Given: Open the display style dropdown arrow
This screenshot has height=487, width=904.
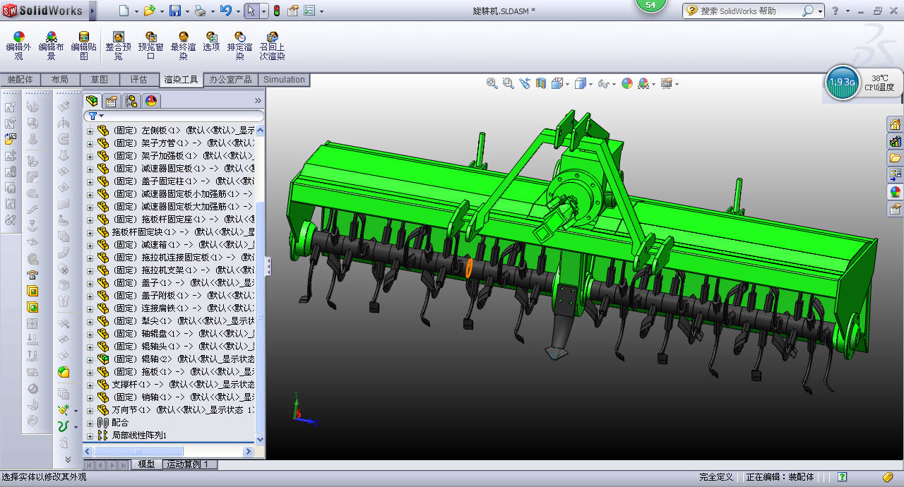Looking at the screenshot, I should (x=590, y=84).
